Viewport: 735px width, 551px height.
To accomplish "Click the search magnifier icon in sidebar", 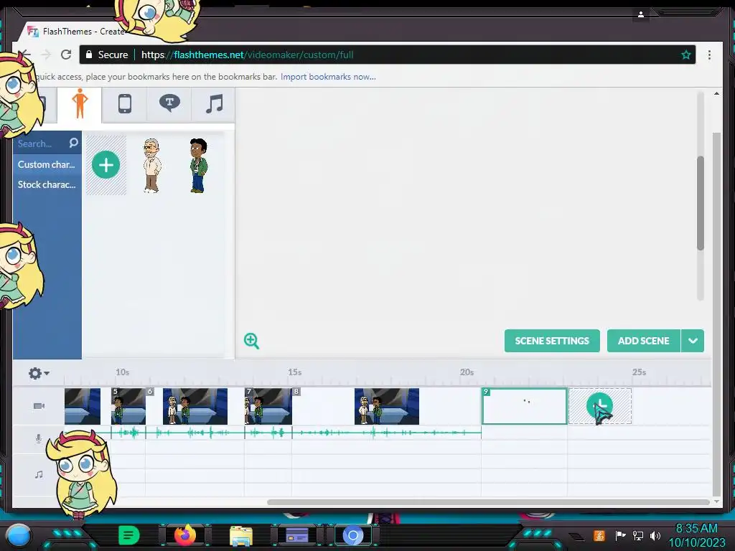I will tap(74, 143).
